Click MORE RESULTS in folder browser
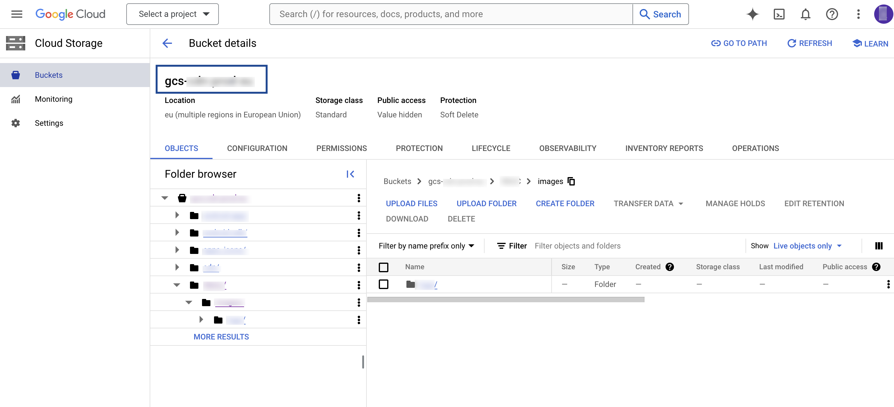Screen dimensions: 894x407 [x=221, y=336]
